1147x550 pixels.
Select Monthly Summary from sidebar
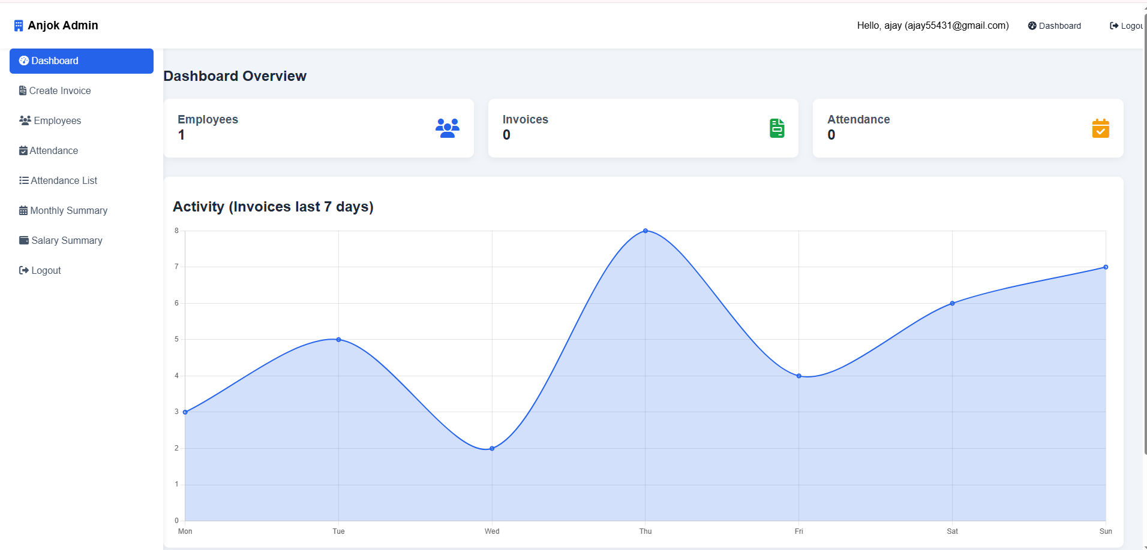[68, 211]
